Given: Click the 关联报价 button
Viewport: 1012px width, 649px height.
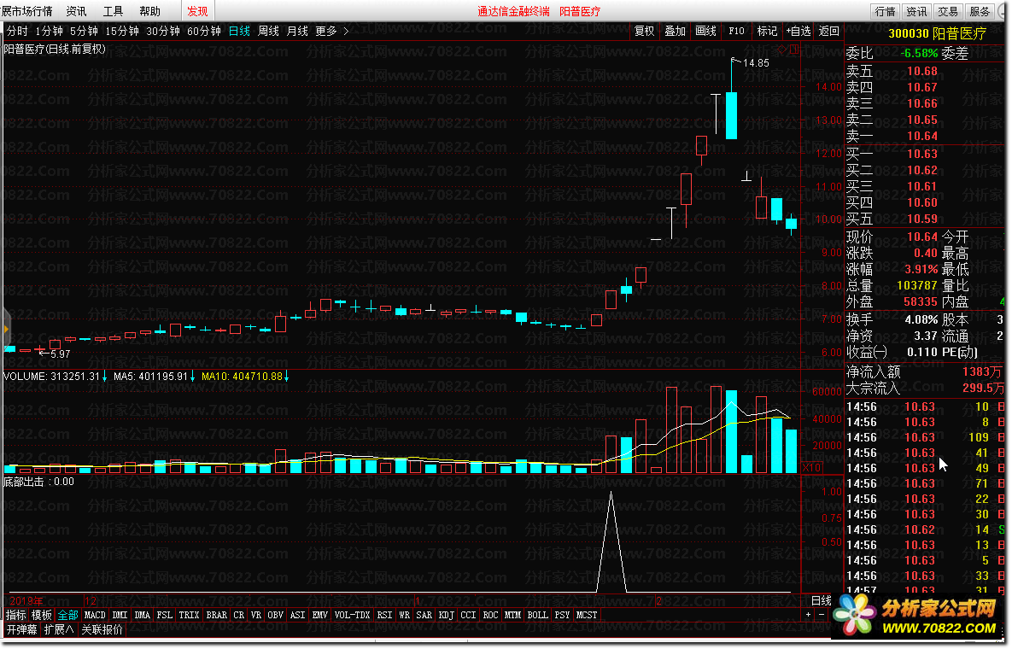Looking at the screenshot, I should (x=102, y=629).
